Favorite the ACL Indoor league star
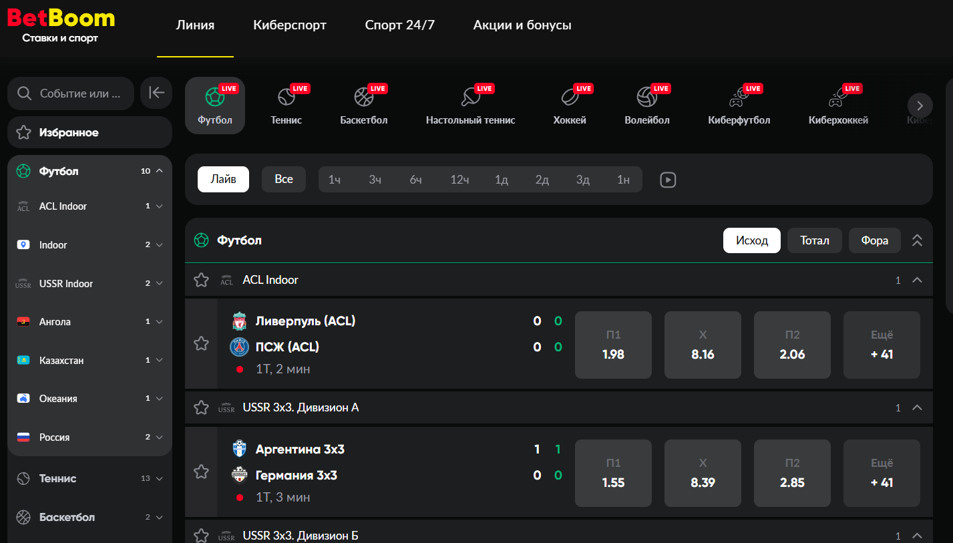 pos(201,280)
